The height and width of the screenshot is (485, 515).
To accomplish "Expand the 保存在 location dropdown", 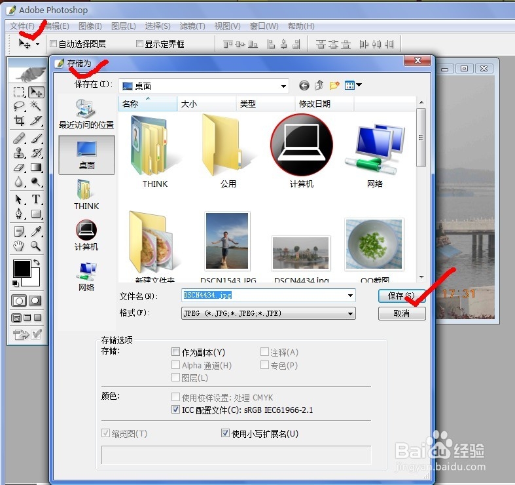I will [x=283, y=87].
